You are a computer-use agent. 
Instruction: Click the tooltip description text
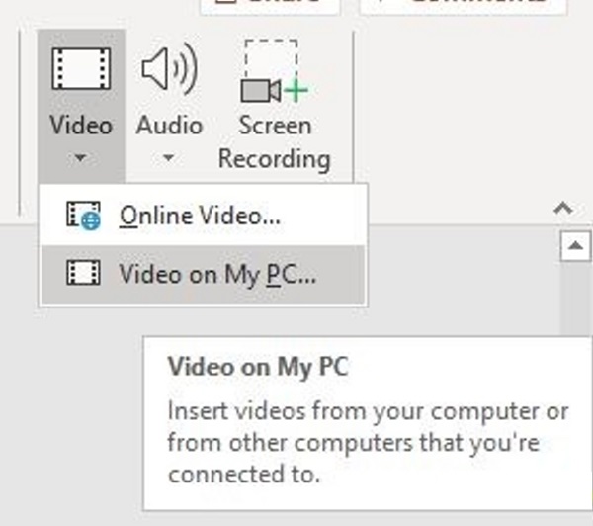point(368,441)
